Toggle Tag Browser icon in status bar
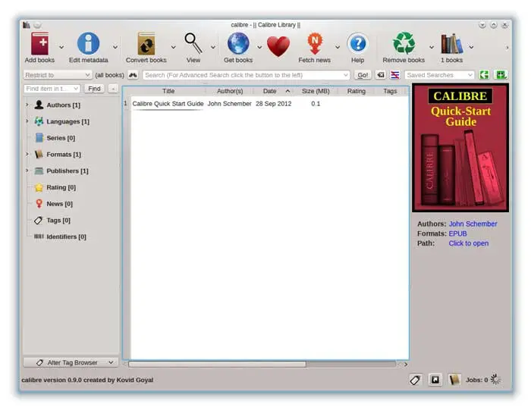This screenshot has height=410, width=531. point(415,380)
